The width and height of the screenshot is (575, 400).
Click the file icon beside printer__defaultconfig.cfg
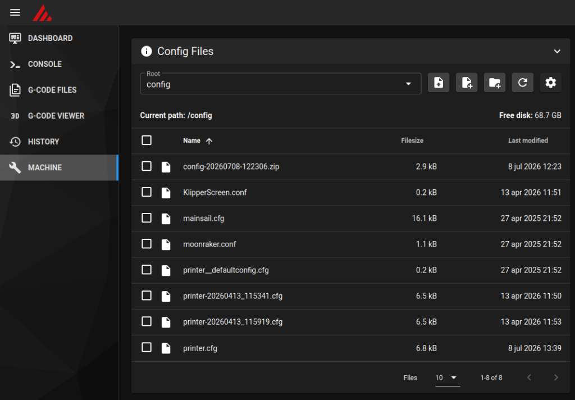pos(166,270)
